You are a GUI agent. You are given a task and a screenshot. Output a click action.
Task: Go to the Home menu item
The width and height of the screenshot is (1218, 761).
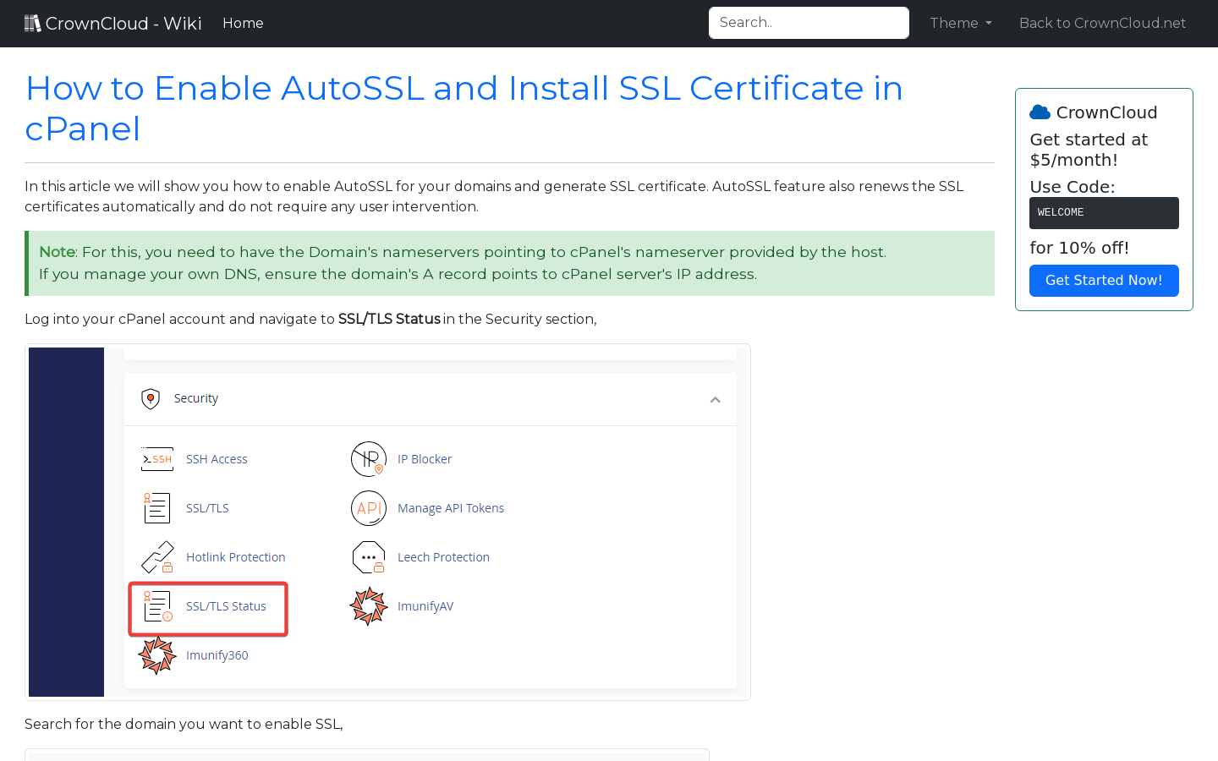243,23
